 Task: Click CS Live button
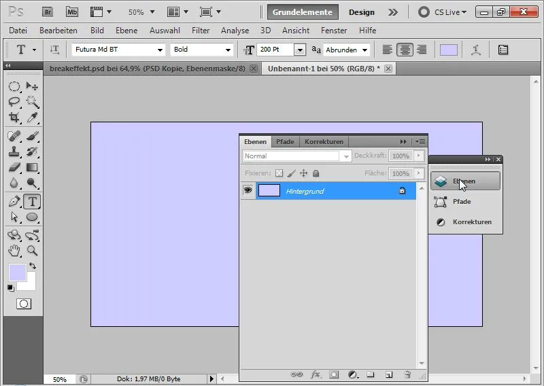click(x=443, y=12)
